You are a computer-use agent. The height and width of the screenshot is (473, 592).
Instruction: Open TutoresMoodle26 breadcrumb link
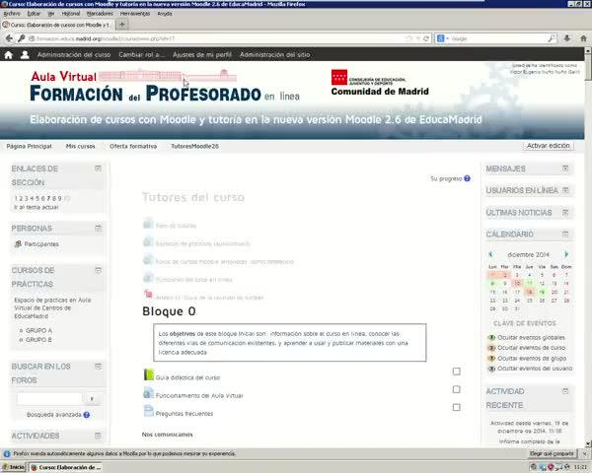click(194, 146)
